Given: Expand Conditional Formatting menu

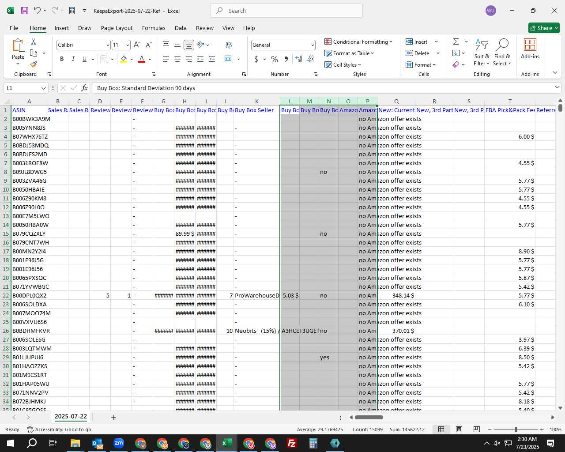Looking at the screenshot, I should point(358,42).
